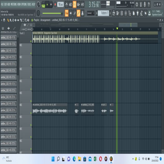Adjust the green song position slider
The image size is (164, 164).
(x=53, y=13)
